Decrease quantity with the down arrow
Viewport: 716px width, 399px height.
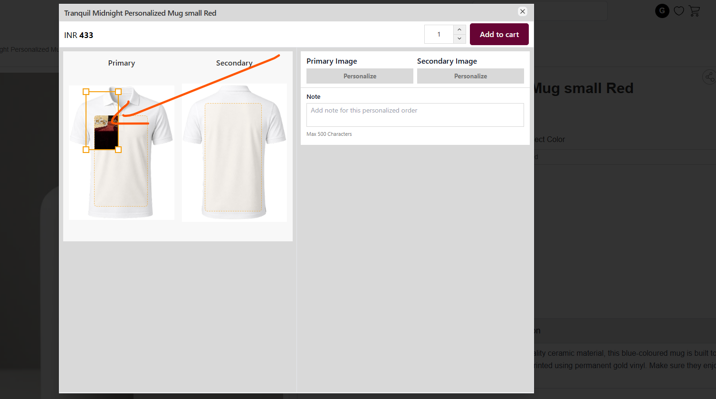(459, 38)
